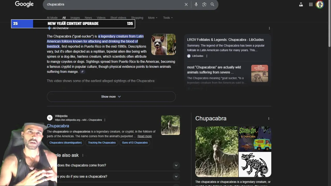
Task: Open the Google apps grid
Action: (x=311, y=4)
